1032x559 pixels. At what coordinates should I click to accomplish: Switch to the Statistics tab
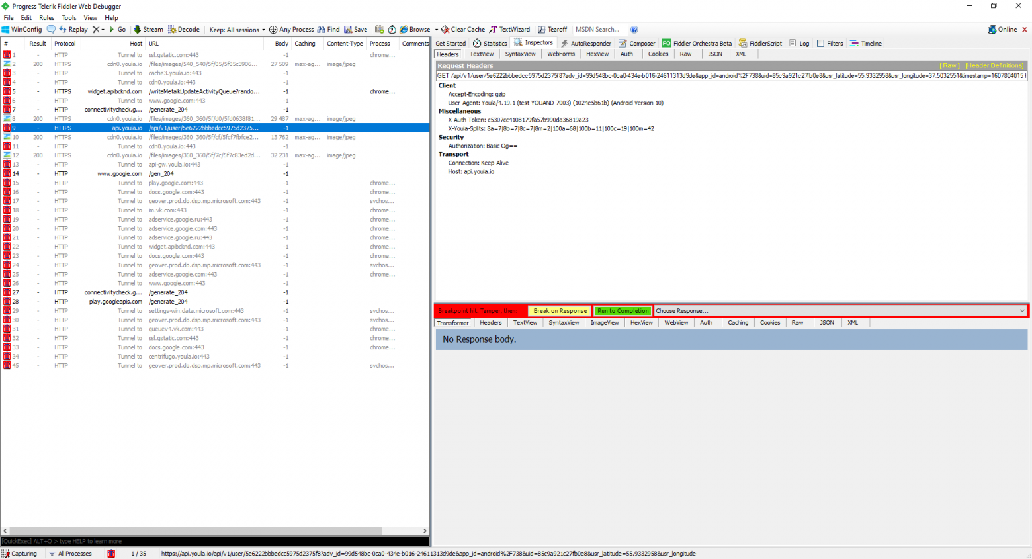[x=490, y=44]
